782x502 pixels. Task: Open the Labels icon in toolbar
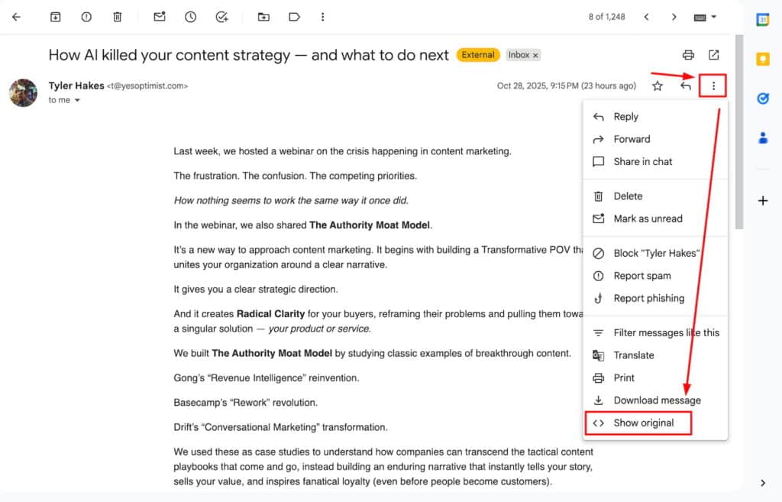click(x=294, y=17)
